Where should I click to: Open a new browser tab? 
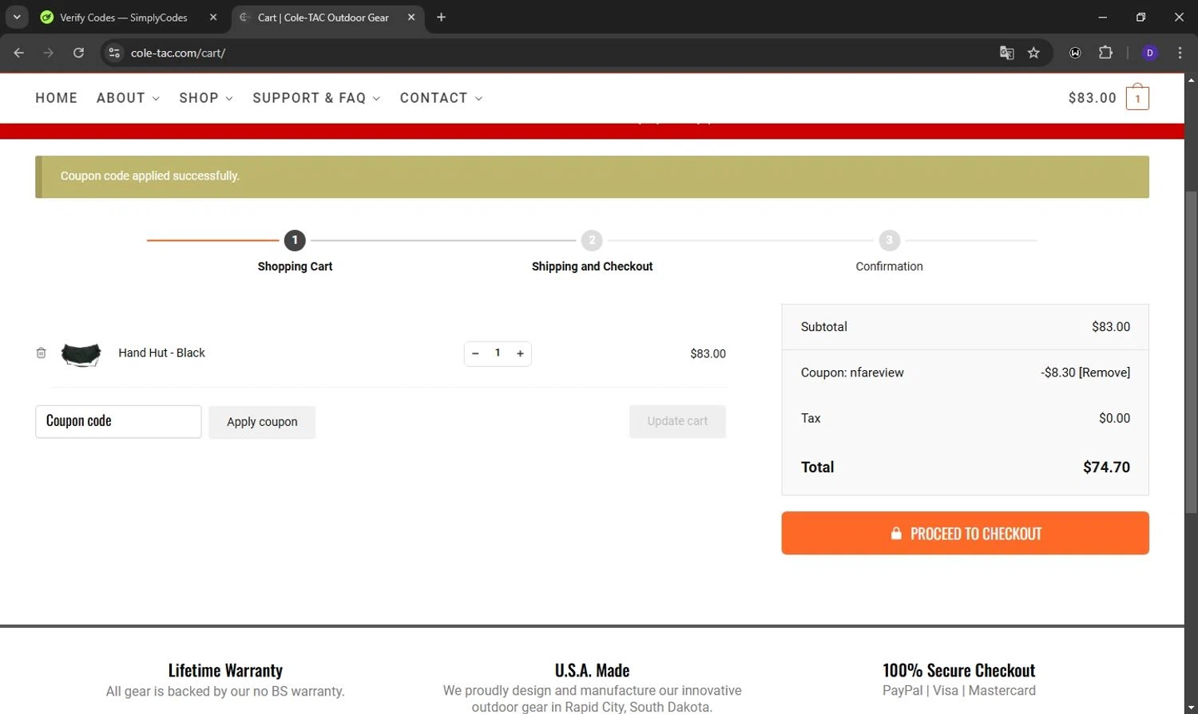(441, 17)
